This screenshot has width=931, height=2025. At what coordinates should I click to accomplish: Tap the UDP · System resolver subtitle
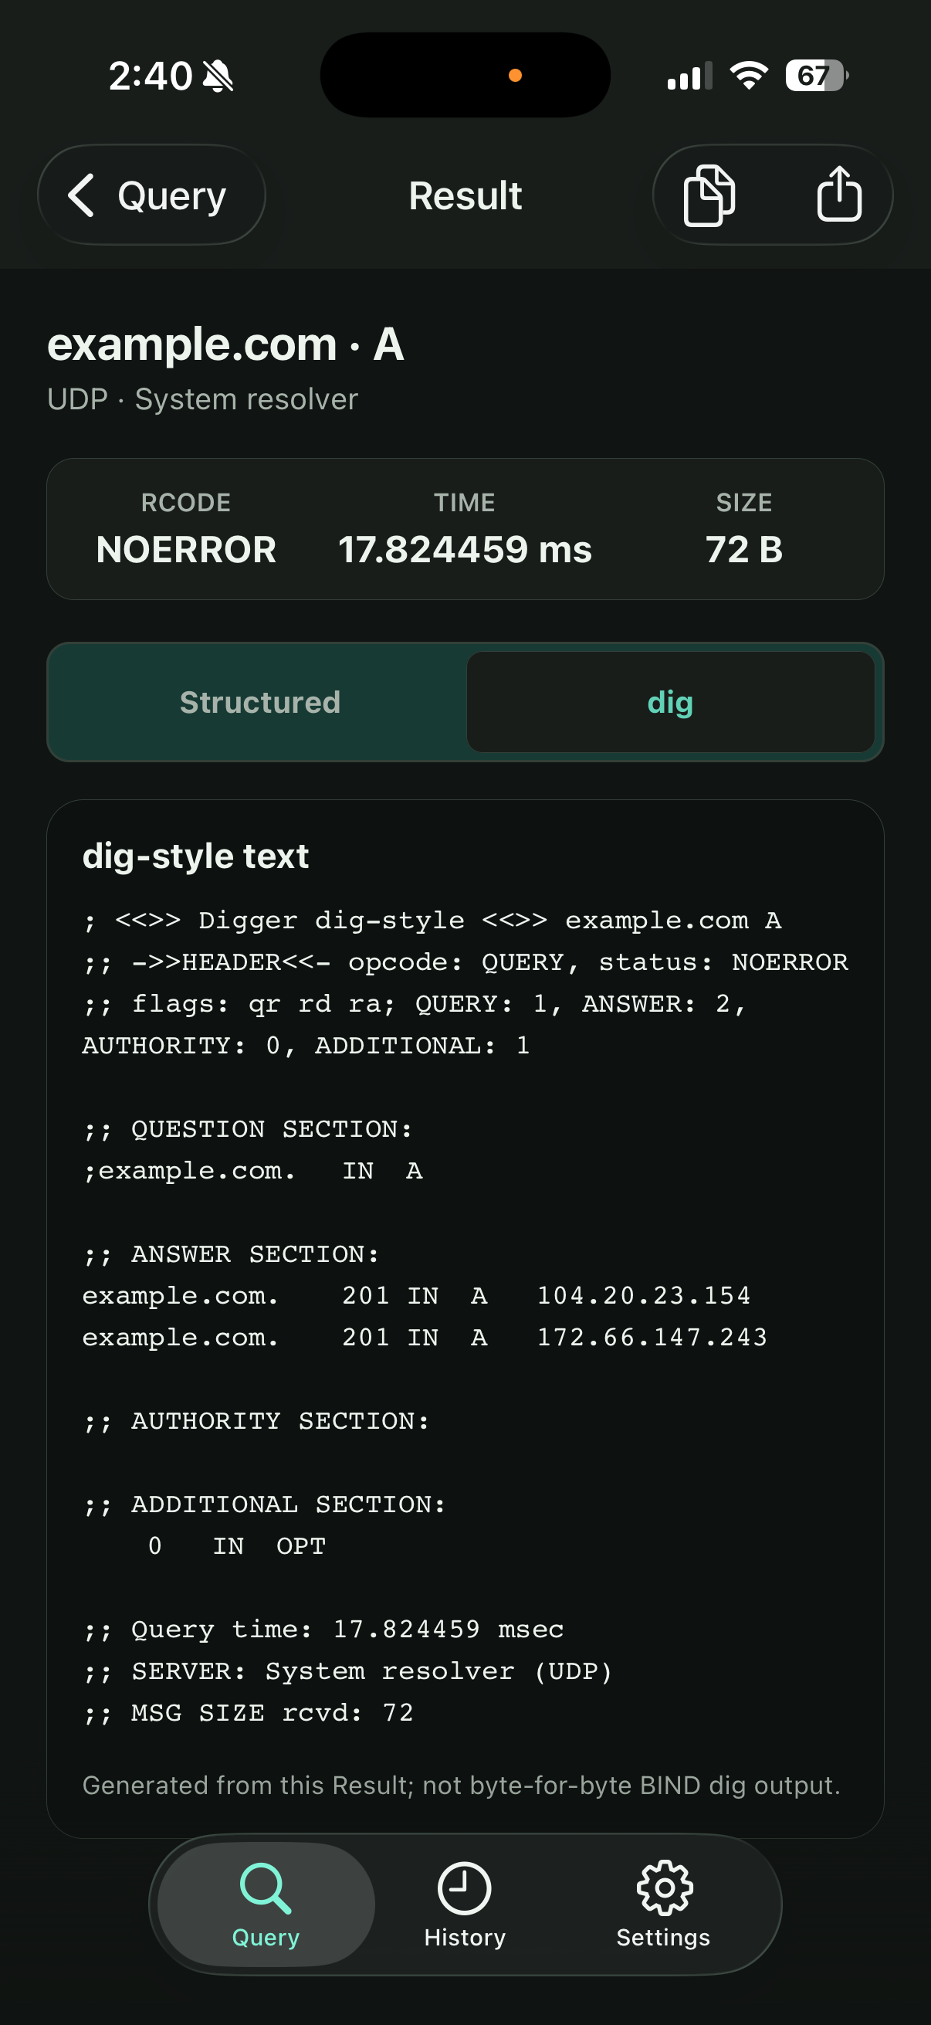203,399
